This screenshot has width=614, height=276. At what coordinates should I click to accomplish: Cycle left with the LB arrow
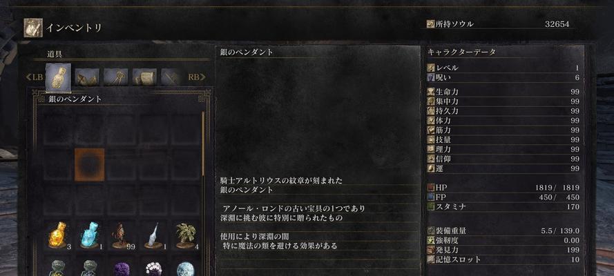[34, 77]
